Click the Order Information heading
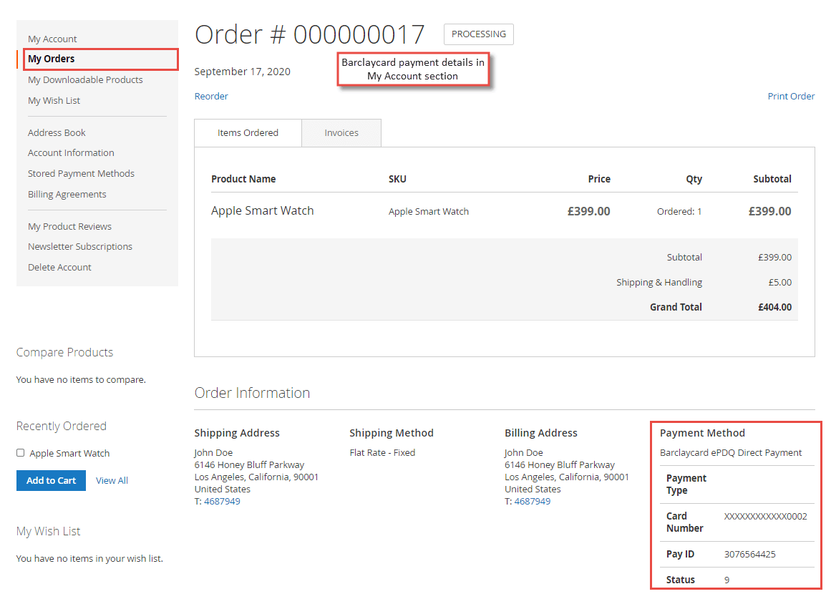Viewport: 826px width, 594px height. point(252,393)
